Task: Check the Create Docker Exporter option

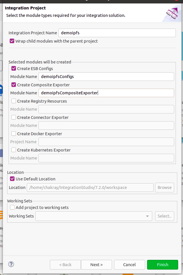Action: 14,134
